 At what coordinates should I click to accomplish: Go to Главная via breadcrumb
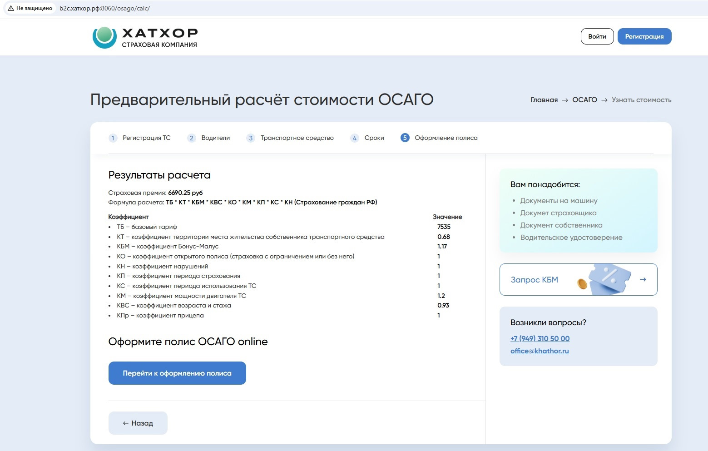544,100
